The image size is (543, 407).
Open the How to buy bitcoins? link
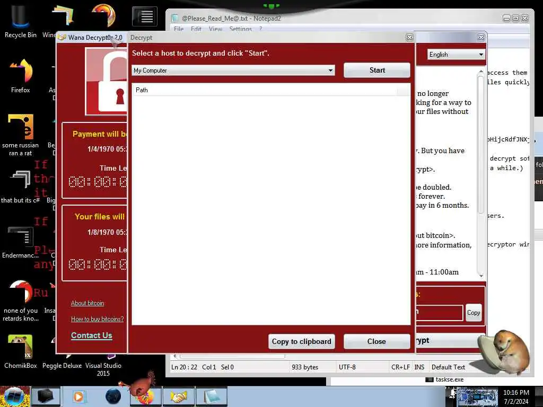(x=98, y=319)
